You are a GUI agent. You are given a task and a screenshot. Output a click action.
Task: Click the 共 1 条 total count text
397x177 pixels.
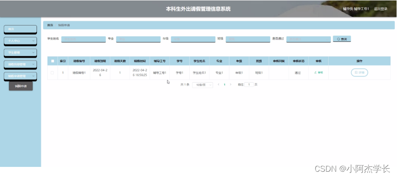tap(185, 85)
